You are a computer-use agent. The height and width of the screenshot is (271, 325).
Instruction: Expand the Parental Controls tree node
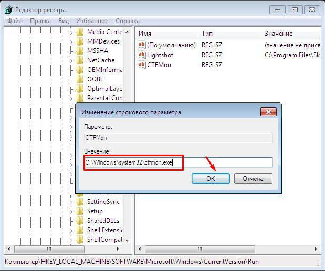71,99
